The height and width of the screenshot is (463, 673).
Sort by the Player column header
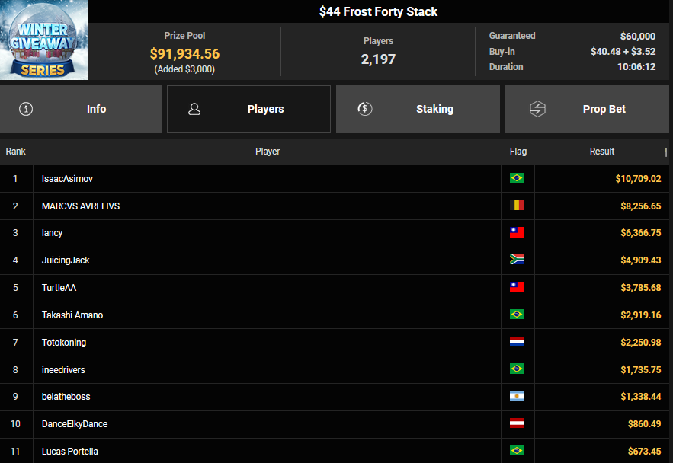click(268, 152)
